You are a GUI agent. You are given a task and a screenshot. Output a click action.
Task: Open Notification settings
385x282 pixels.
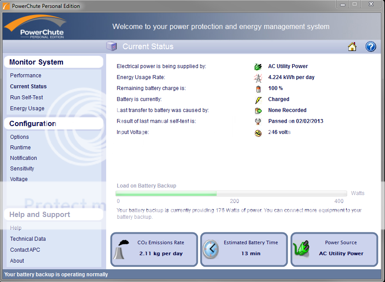tap(23, 158)
